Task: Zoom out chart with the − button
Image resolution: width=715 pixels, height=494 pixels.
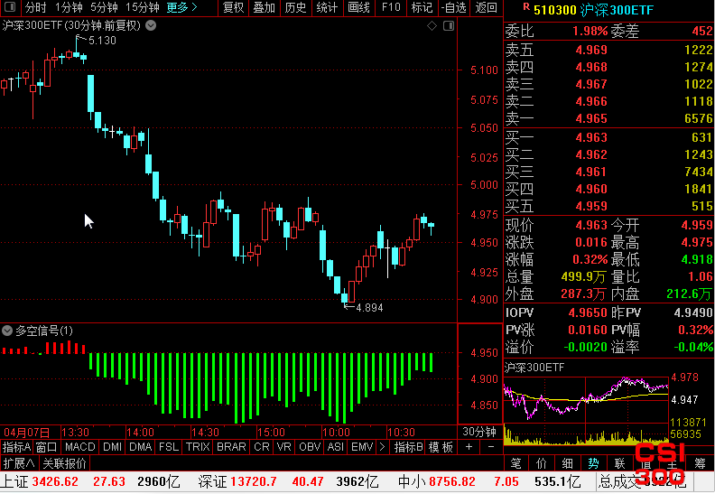Action: click(x=491, y=447)
